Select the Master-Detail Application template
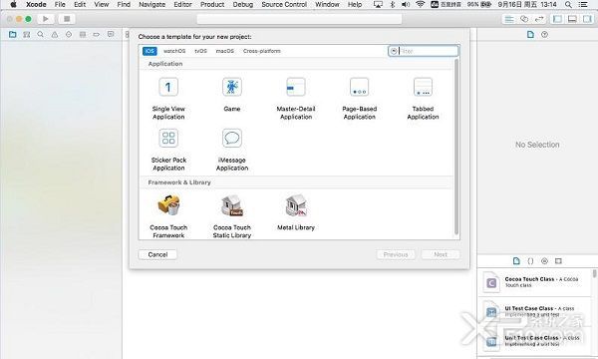598x359 pixels. (296, 99)
